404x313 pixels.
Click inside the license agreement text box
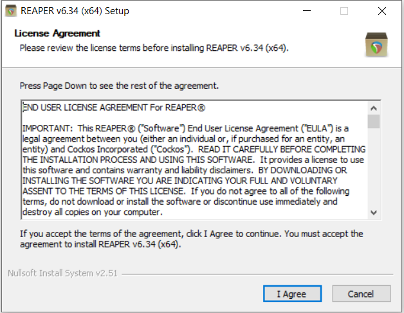tap(195, 160)
